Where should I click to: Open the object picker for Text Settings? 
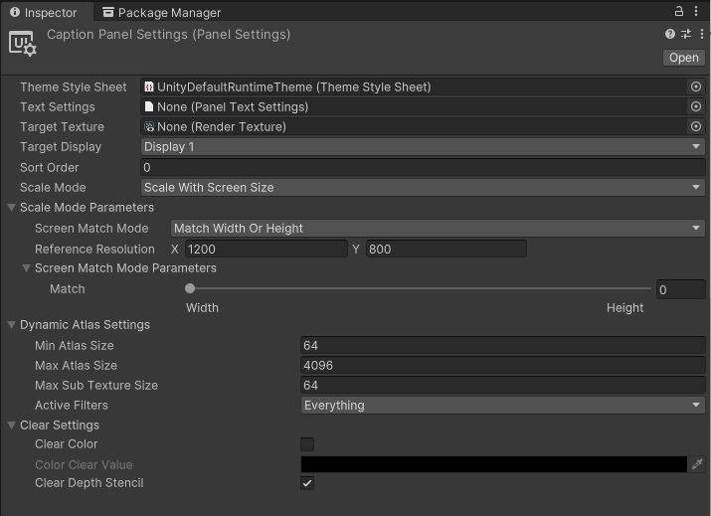(x=696, y=107)
